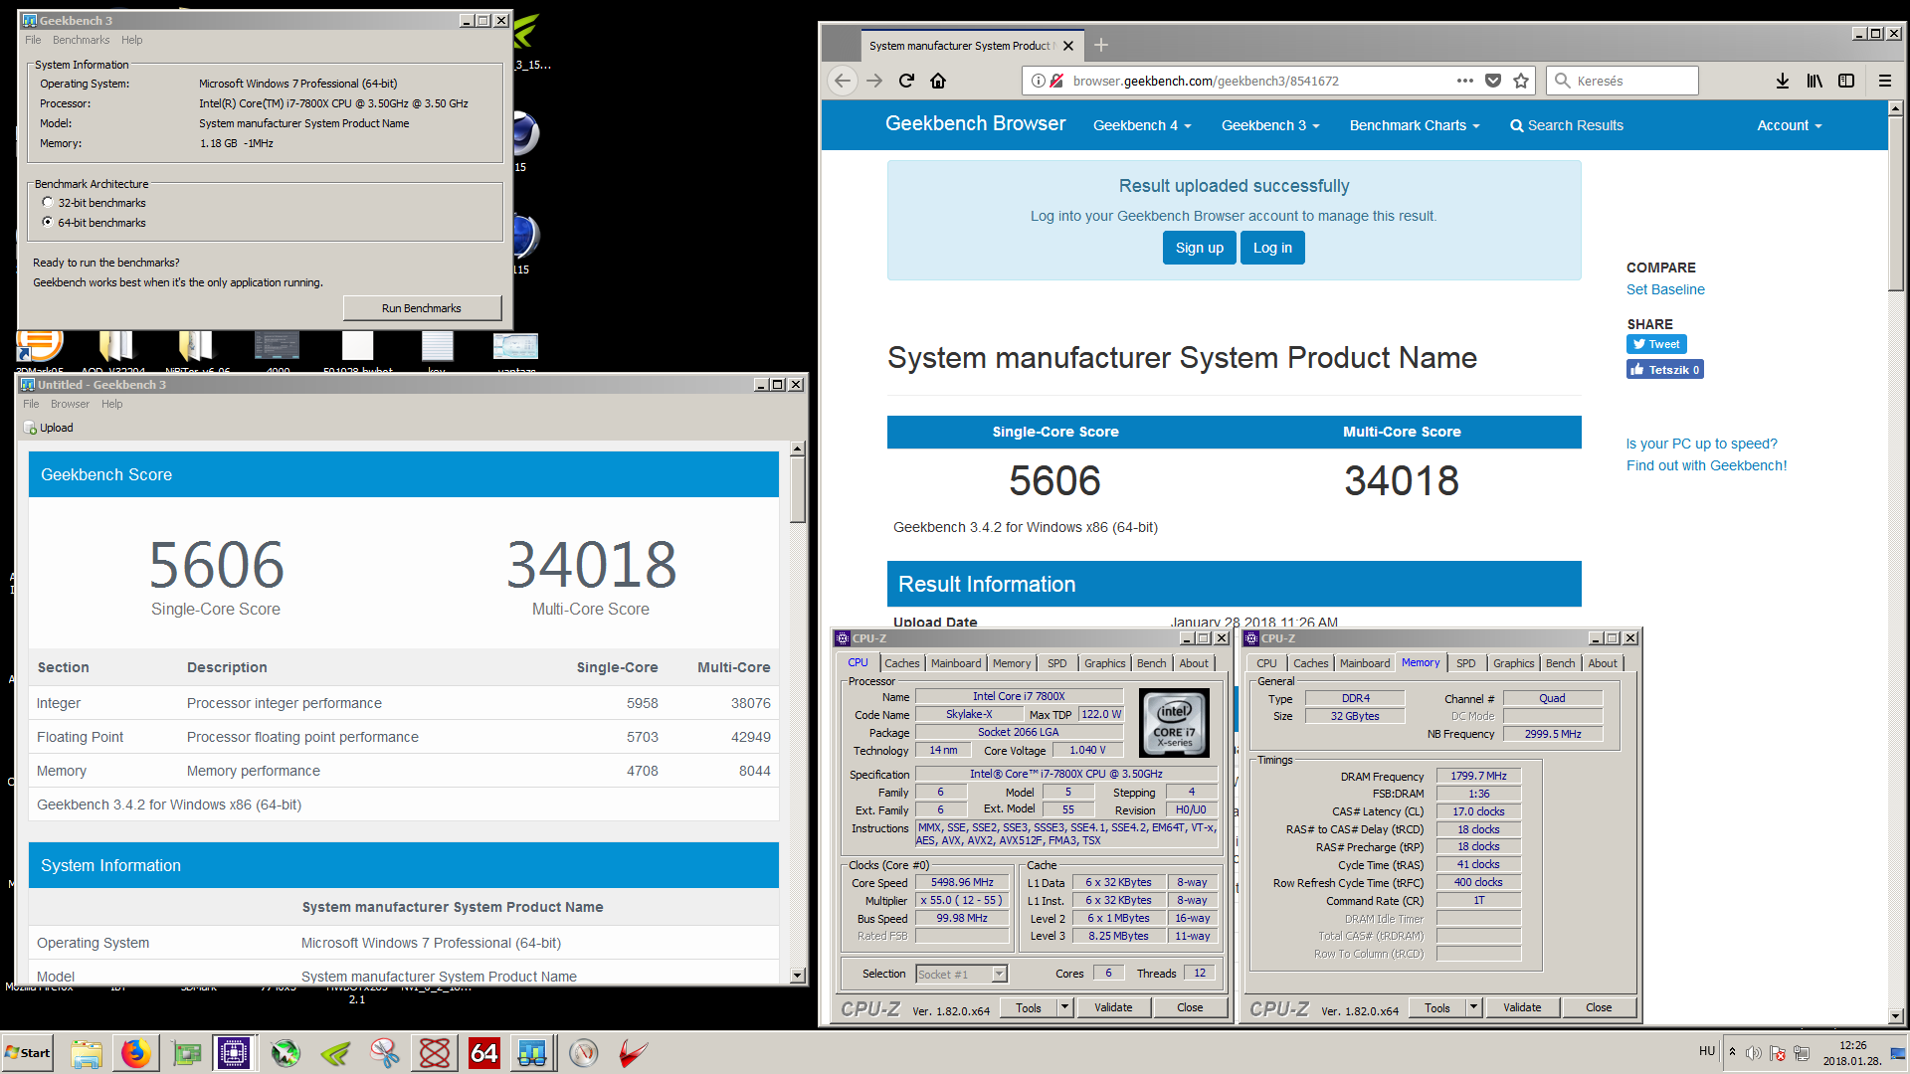The height and width of the screenshot is (1074, 1910).
Task: Click the NVIDIA taskbar icon
Action: click(x=335, y=1053)
